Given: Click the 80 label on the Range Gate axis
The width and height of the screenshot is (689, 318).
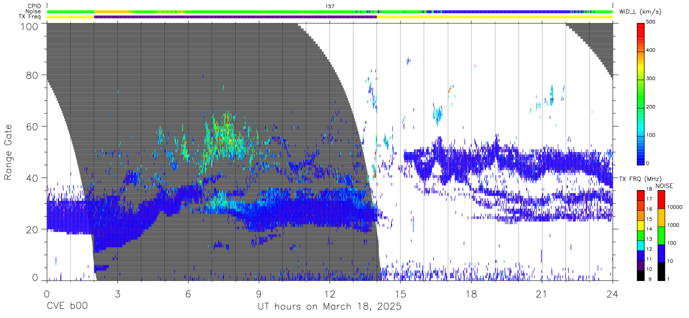Looking at the screenshot, I should 33,75.
